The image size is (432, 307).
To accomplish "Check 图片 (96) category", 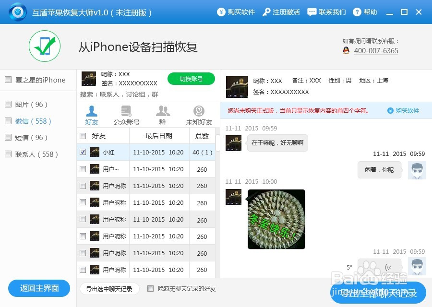I will tap(8, 104).
